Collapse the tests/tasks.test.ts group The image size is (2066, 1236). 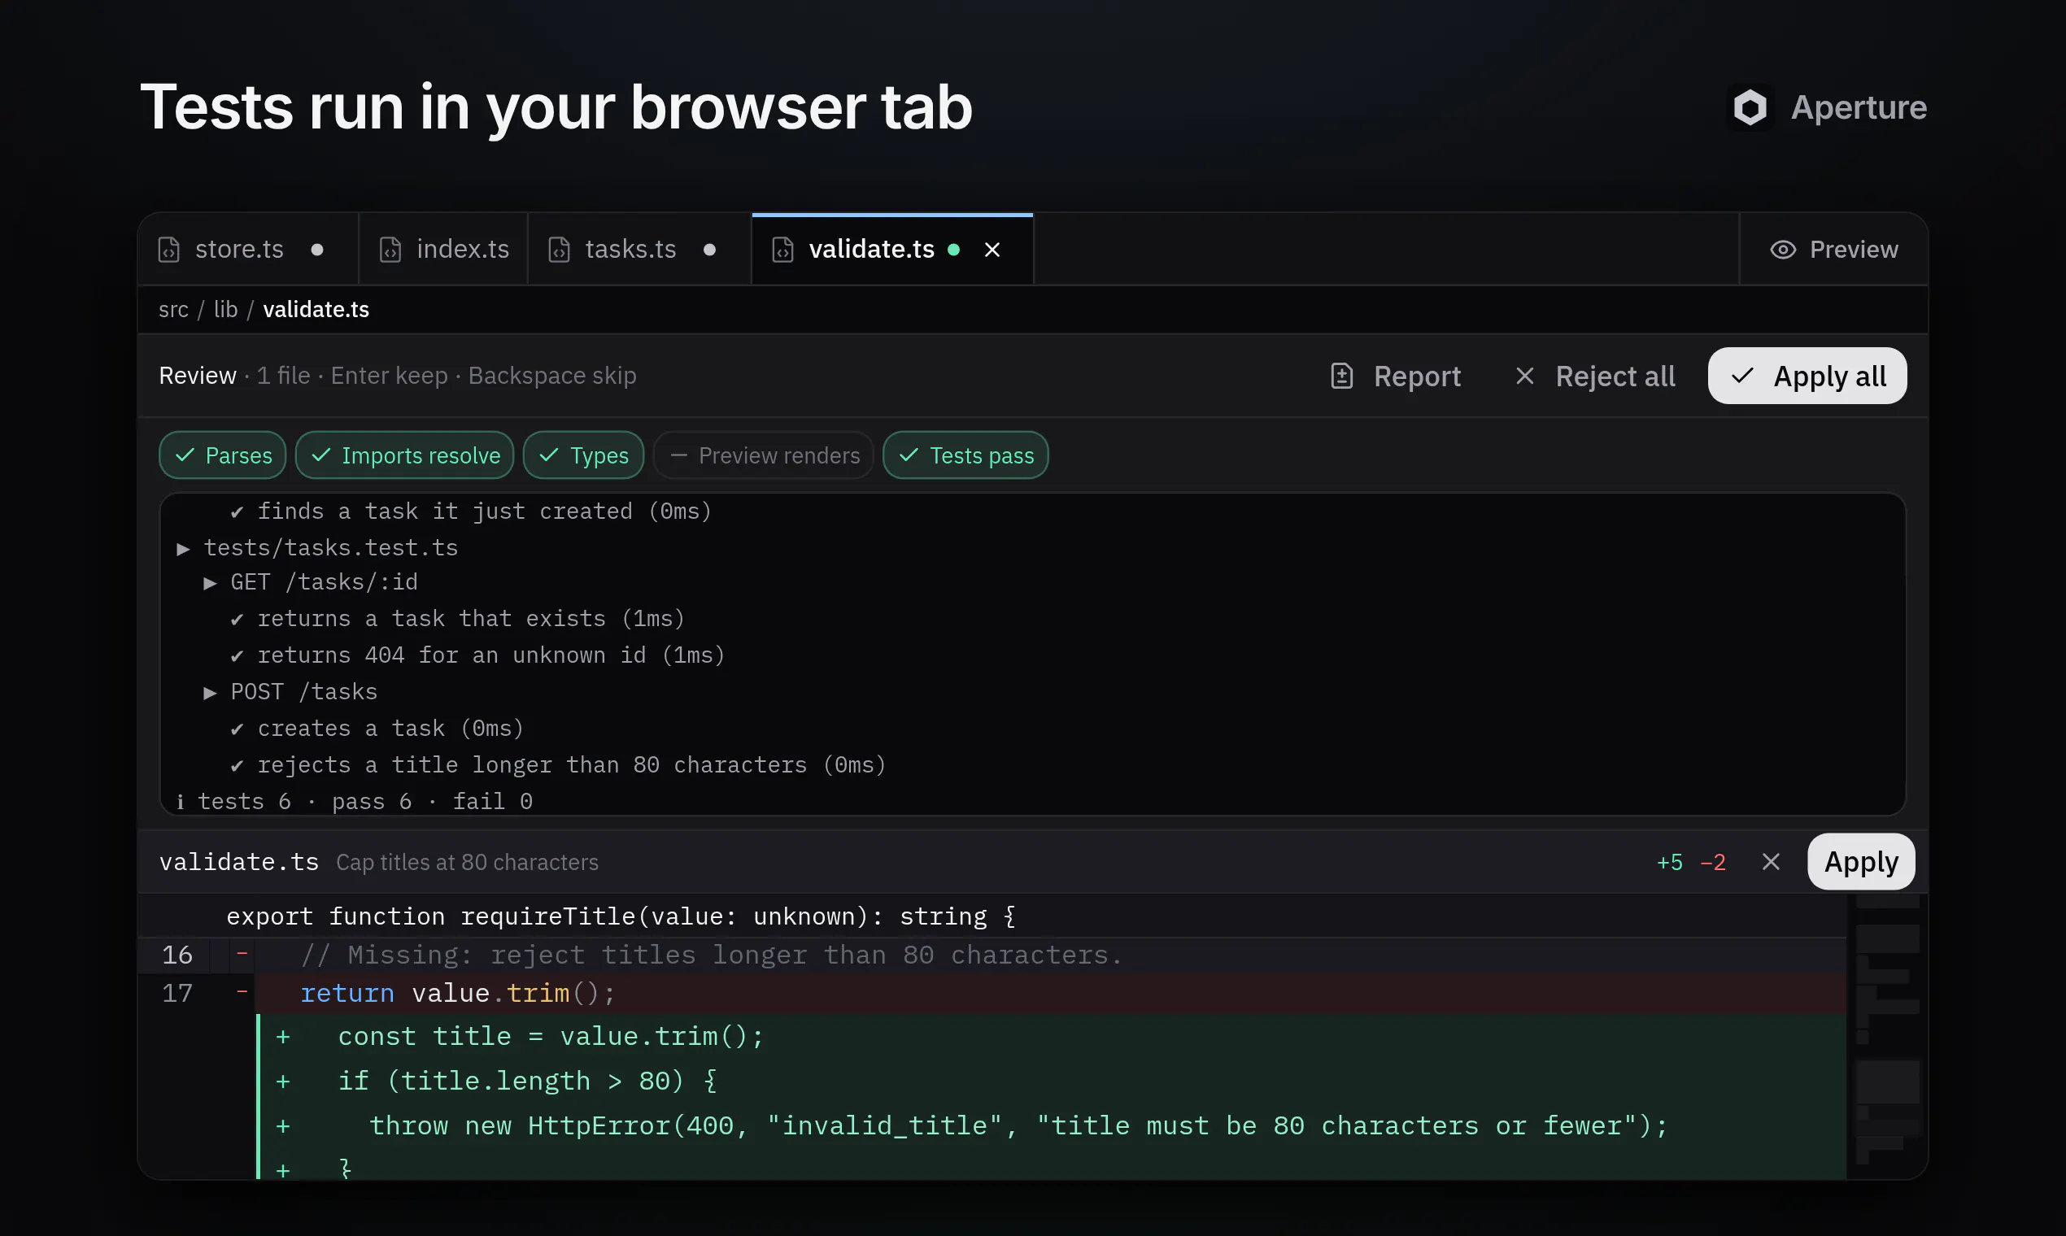tap(183, 549)
